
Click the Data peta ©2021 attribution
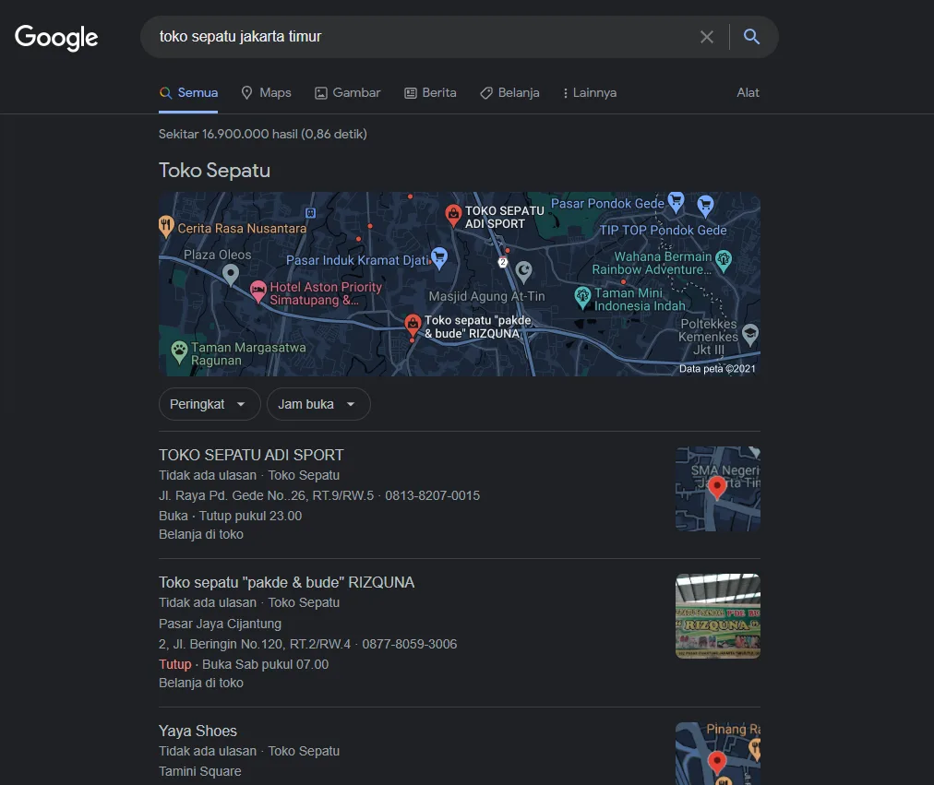[x=717, y=369]
